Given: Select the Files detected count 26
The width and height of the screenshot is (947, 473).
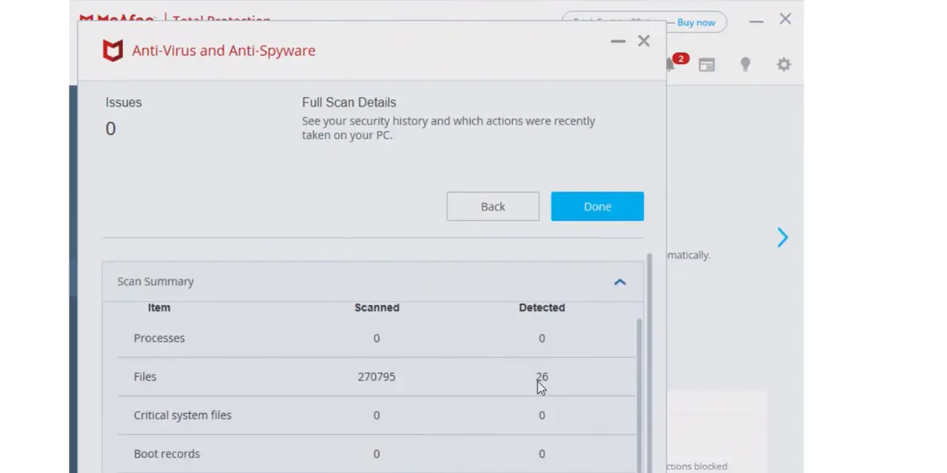Looking at the screenshot, I should (541, 377).
